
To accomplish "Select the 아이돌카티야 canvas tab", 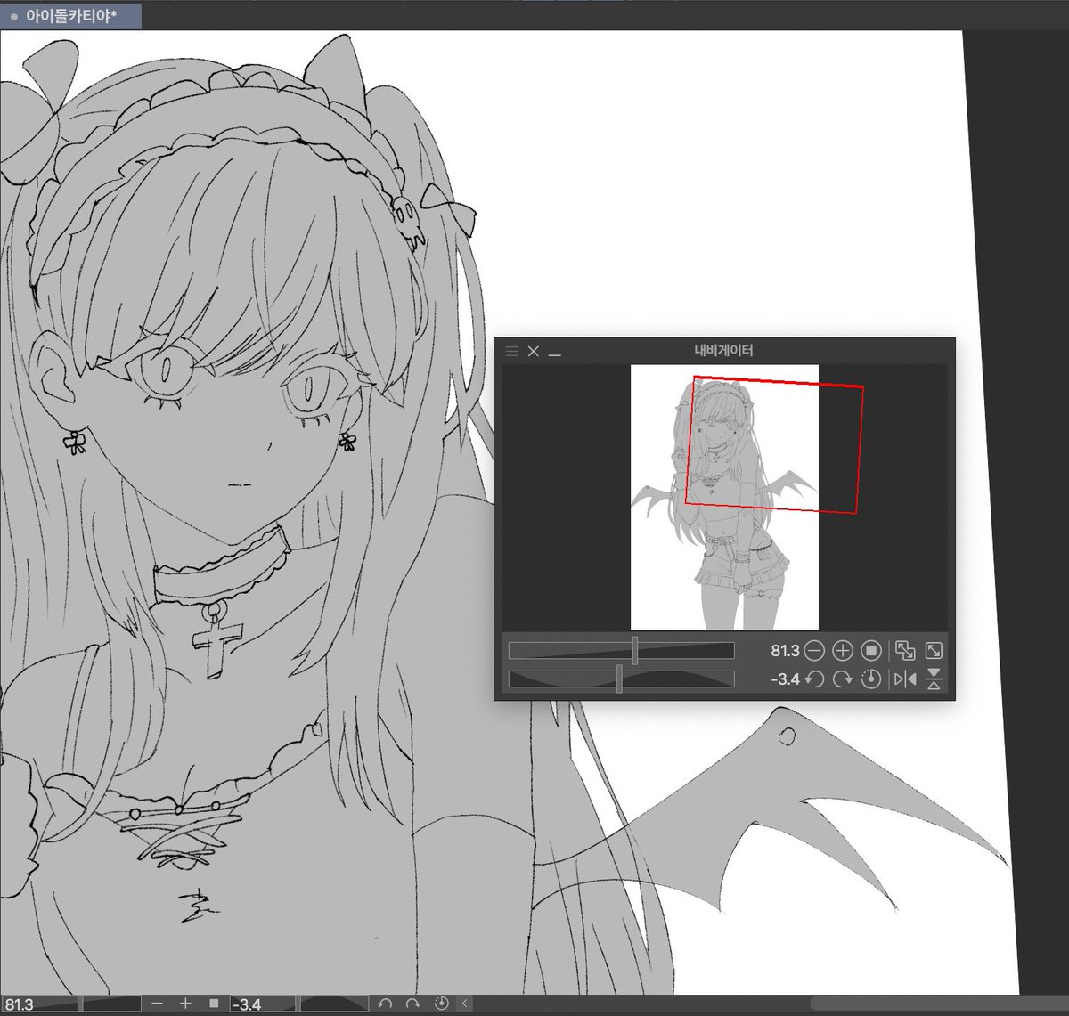I will 70,16.
